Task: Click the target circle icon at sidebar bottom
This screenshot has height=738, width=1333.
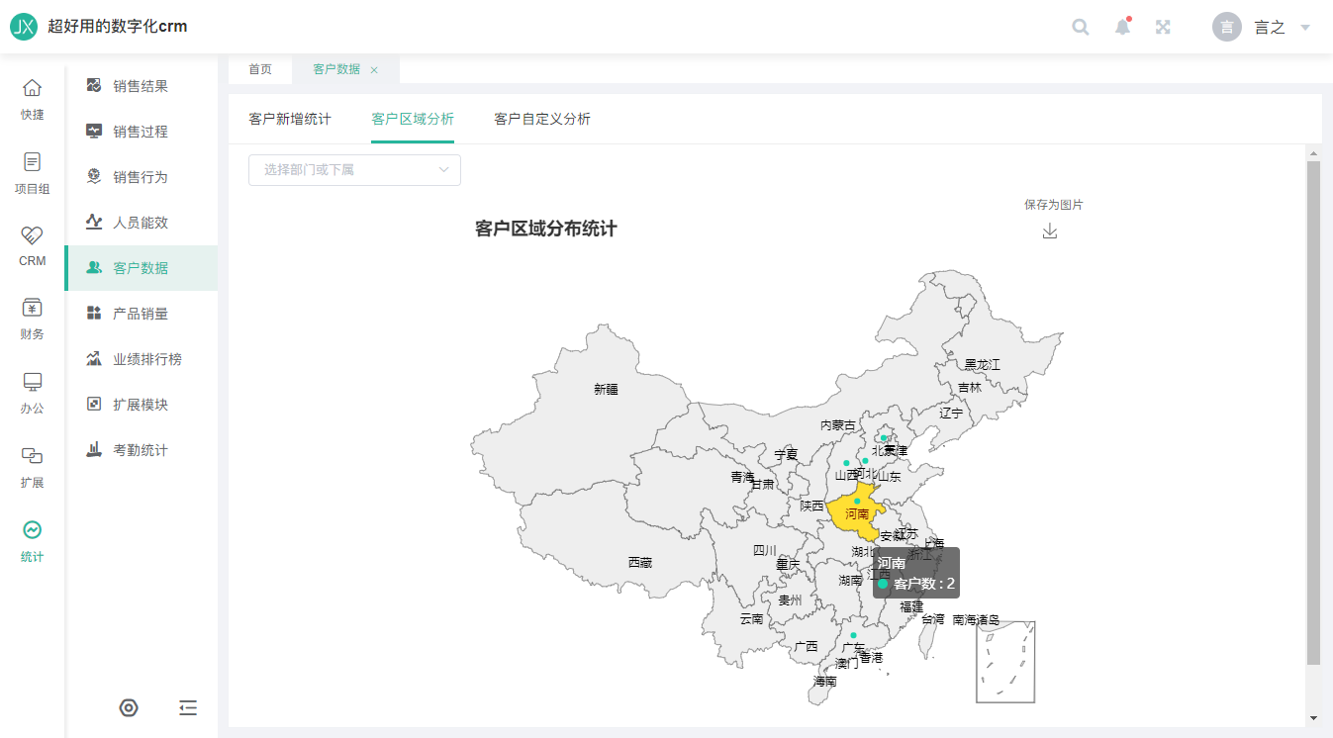Action: pos(129,707)
